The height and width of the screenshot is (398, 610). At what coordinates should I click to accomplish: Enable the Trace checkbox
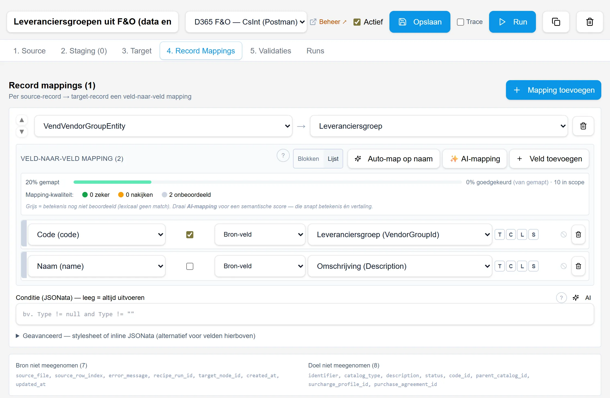[460, 22]
